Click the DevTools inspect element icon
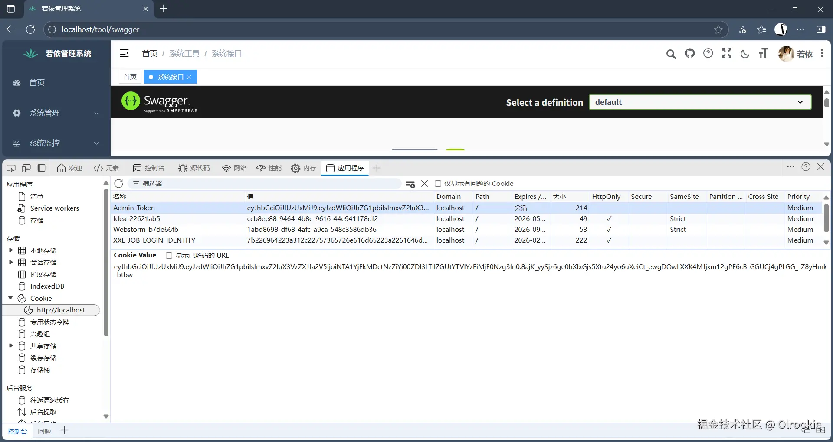833x442 pixels. (11, 168)
